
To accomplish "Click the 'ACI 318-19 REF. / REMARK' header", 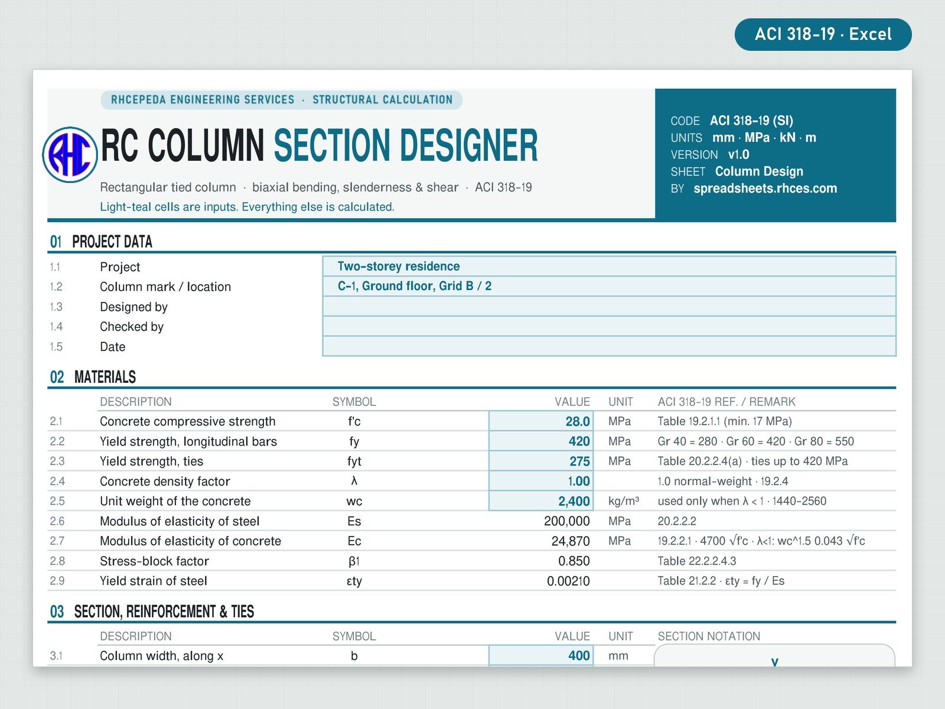I will point(726,402).
